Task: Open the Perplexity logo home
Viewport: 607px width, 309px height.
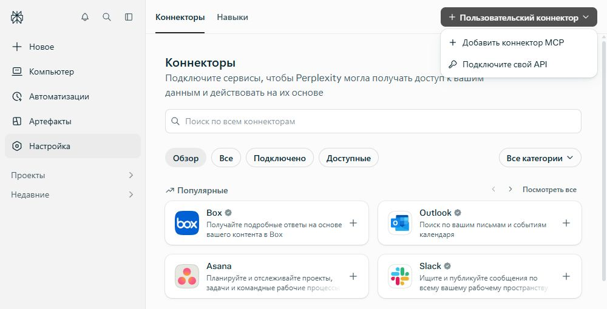Action: (x=17, y=17)
